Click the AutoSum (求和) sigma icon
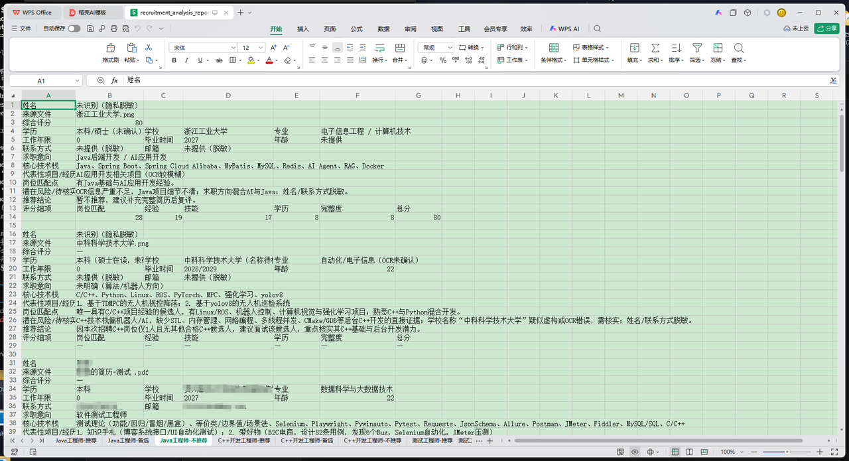The height and width of the screenshot is (461, 849). click(x=655, y=48)
